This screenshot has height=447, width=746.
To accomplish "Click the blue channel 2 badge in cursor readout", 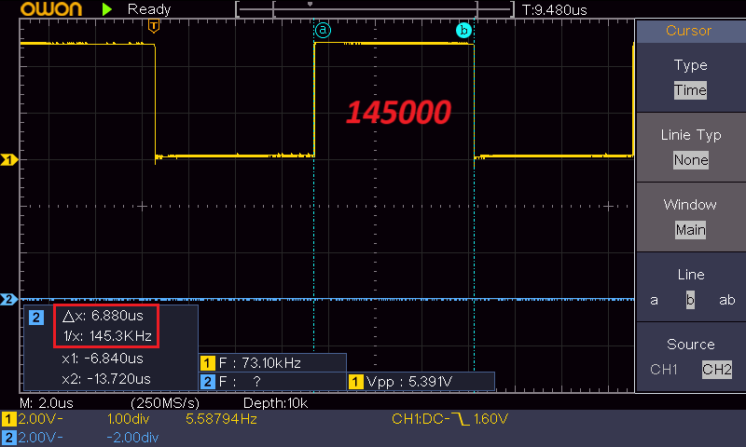I will (36, 318).
